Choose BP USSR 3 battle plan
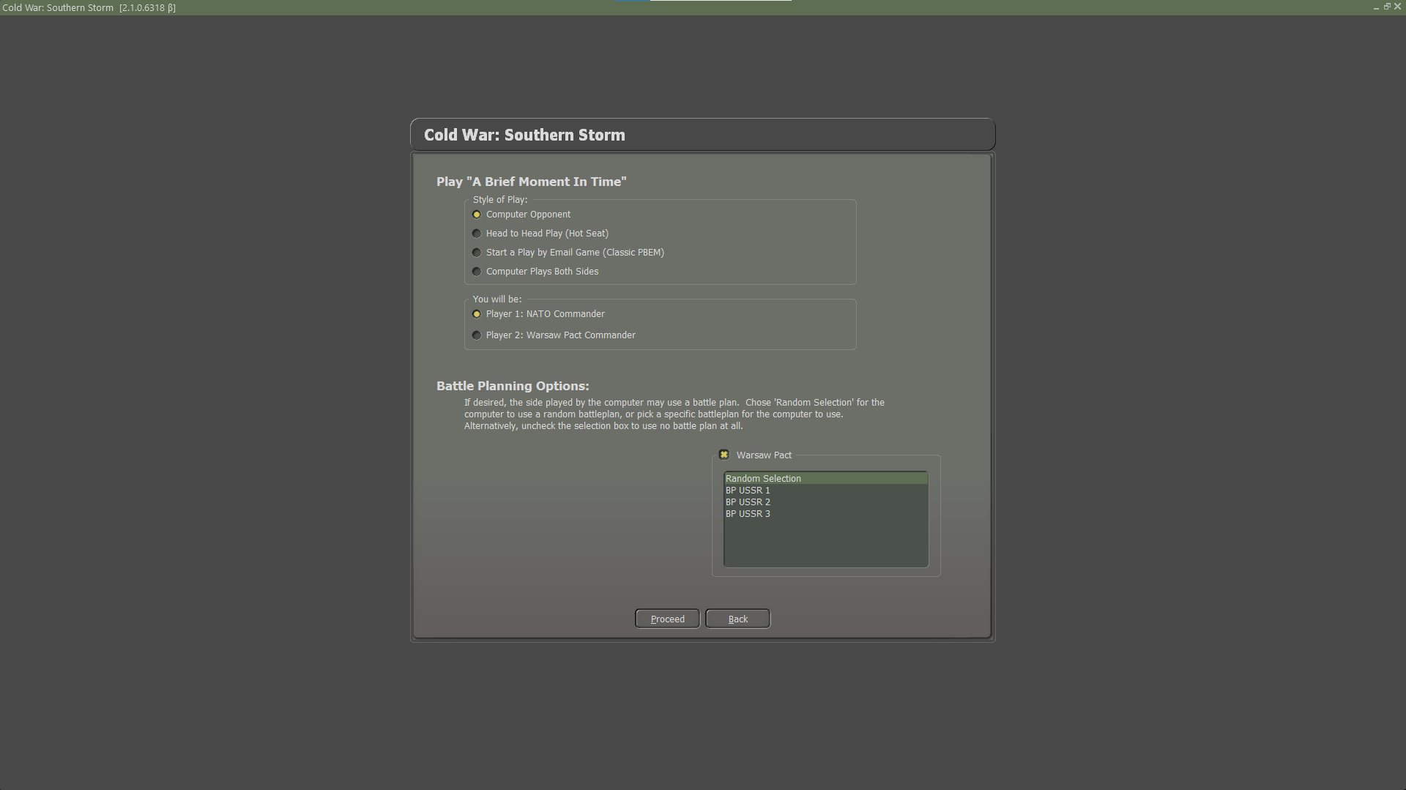1406x790 pixels. 825,514
